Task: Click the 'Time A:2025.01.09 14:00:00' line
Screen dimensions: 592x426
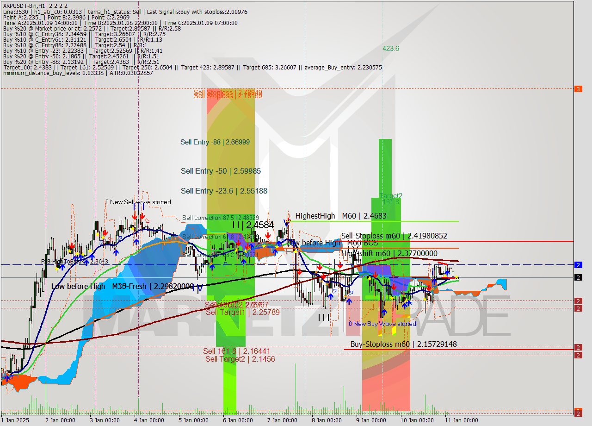Action: coord(120,23)
